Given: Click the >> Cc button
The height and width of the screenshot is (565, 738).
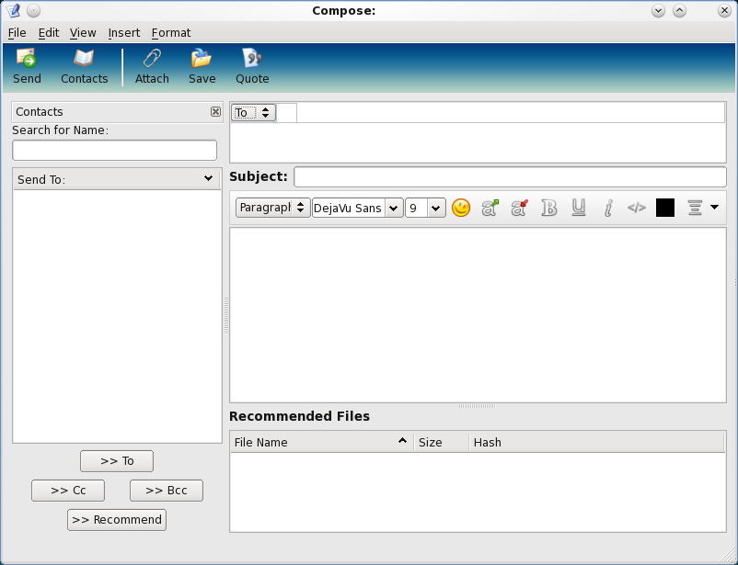Looking at the screenshot, I should click(68, 491).
